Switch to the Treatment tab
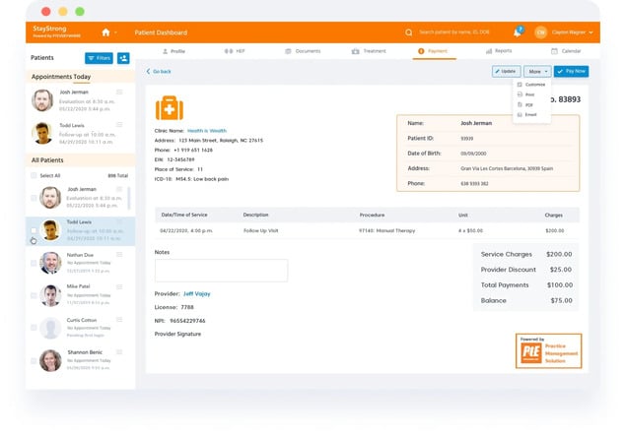The image size is (626, 436). click(x=369, y=51)
